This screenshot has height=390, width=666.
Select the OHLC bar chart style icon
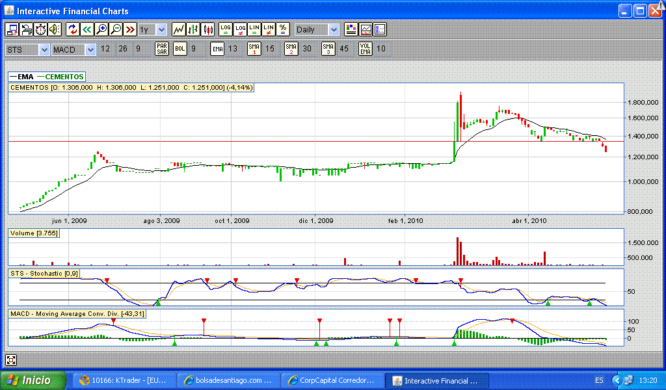(x=193, y=30)
